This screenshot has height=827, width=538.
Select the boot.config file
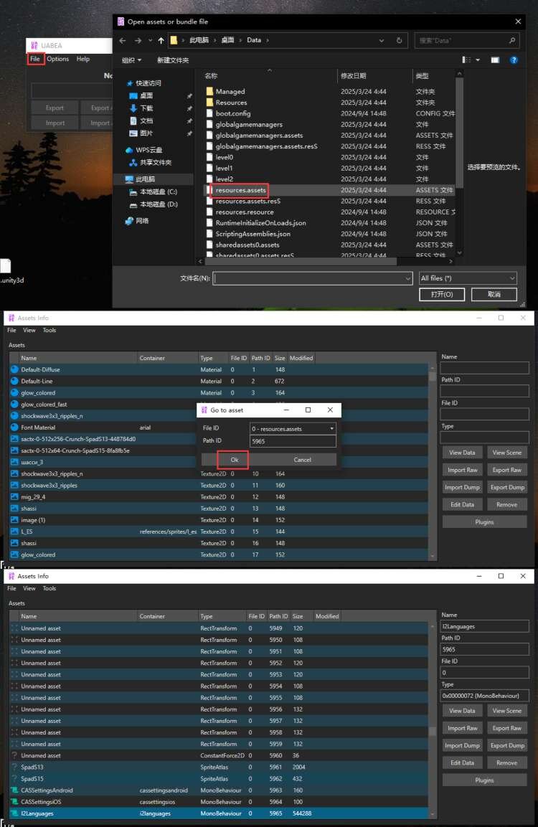pyautogui.click(x=232, y=113)
